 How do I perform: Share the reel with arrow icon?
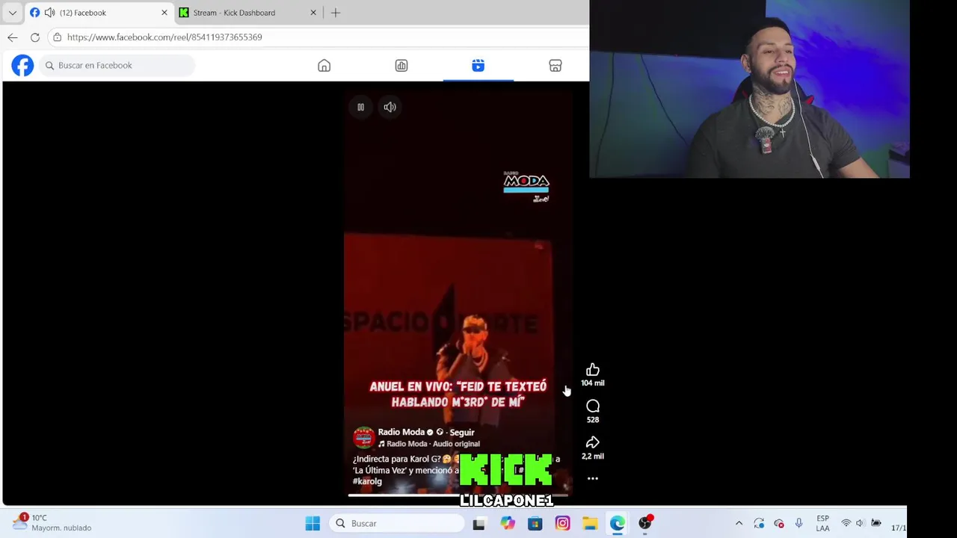coord(593,442)
